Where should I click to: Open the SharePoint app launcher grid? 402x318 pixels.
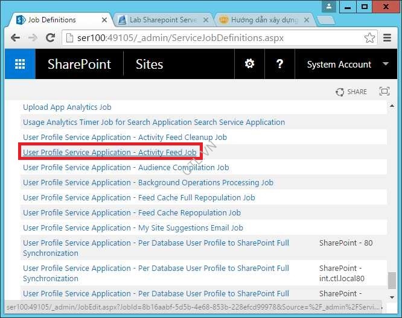coord(20,64)
